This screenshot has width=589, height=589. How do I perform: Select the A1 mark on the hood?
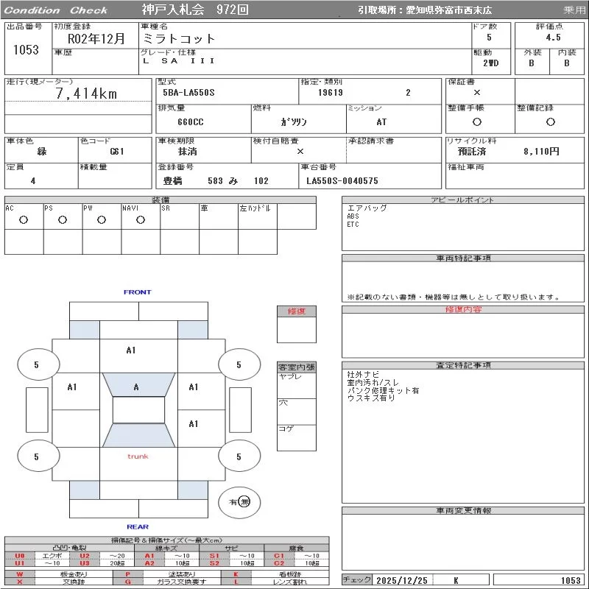click(x=130, y=350)
